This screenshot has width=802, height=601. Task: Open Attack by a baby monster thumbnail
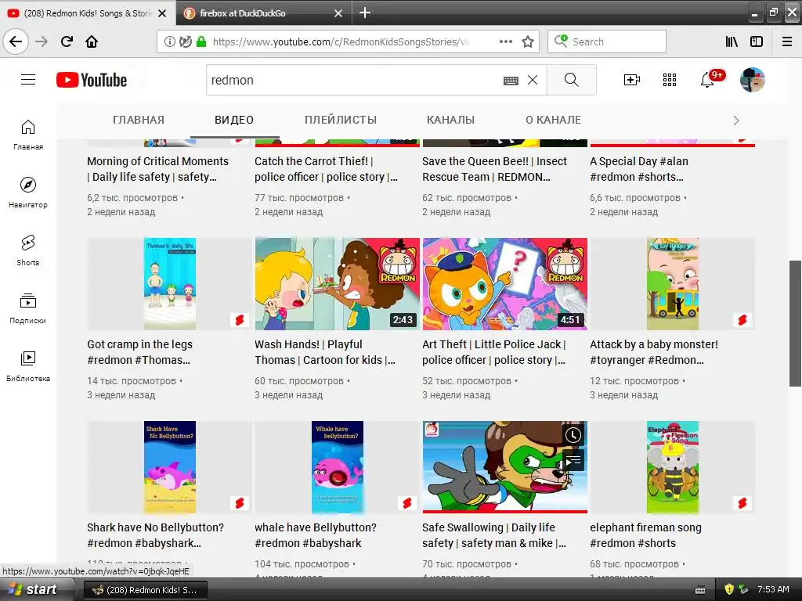point(673,283)
